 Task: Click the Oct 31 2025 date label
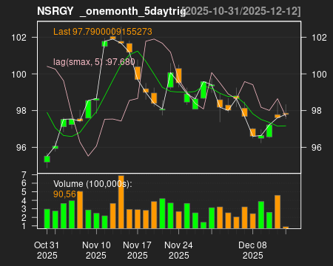[x=47, y=250]
